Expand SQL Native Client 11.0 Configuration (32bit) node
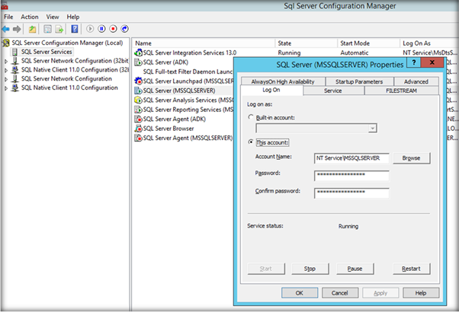 (x=6, y=71)
